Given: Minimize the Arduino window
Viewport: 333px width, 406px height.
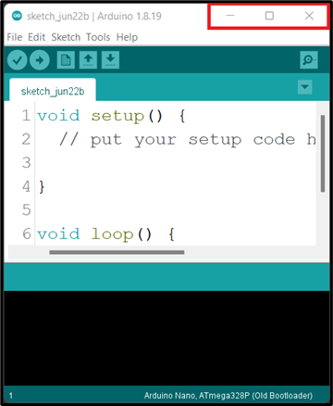Looking at the screenshot, I should point(230,16).
